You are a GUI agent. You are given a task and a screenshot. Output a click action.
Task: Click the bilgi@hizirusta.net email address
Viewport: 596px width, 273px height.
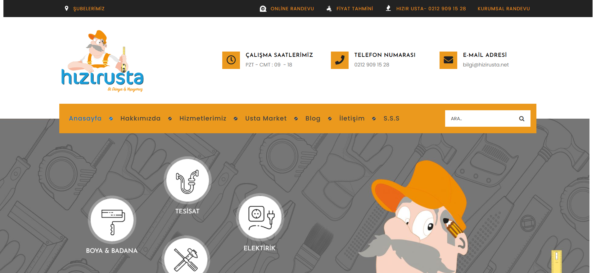click(486, 65)
